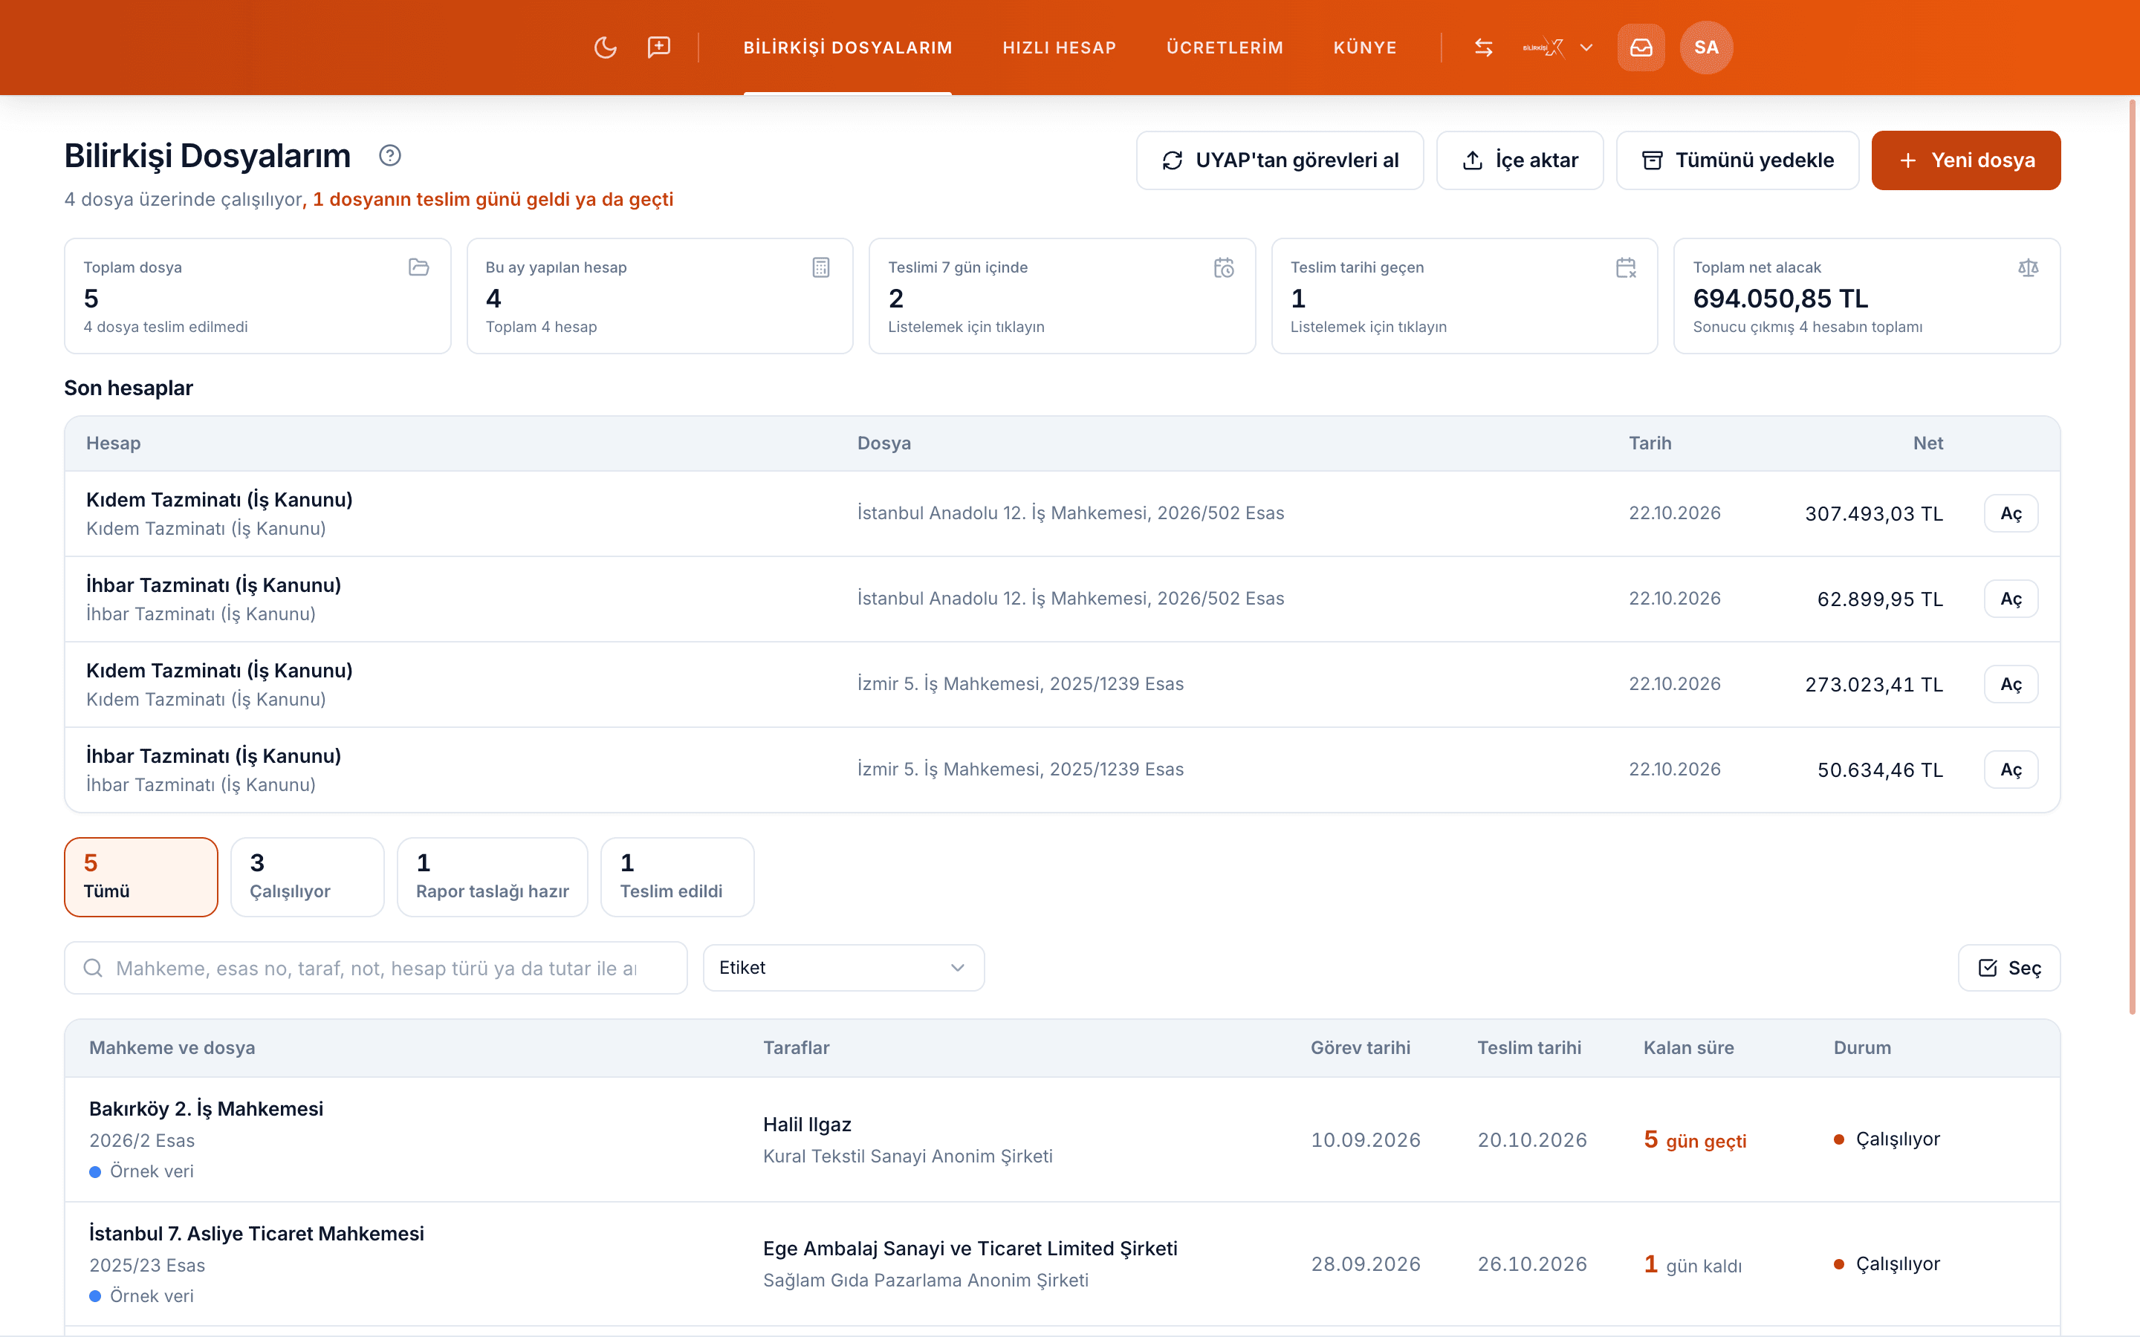Focus the Mahkeme, esas no search field
This screenshot has width=2140, height=1337.
pos(376,967)
